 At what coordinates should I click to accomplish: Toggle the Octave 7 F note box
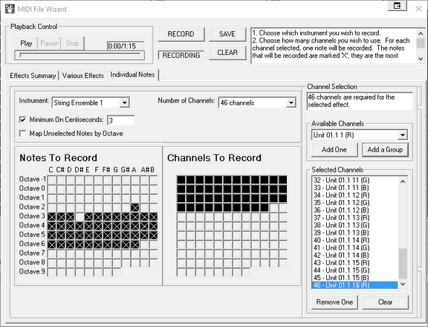tap(98, 253)
